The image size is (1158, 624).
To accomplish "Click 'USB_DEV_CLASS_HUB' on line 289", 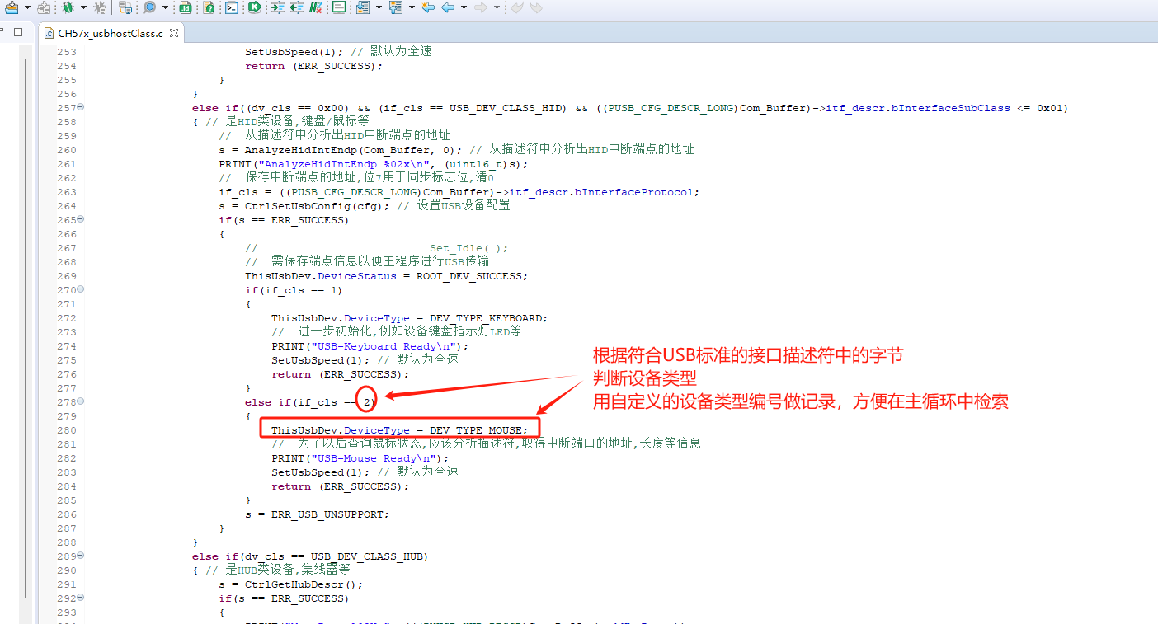I will [367, 556].
